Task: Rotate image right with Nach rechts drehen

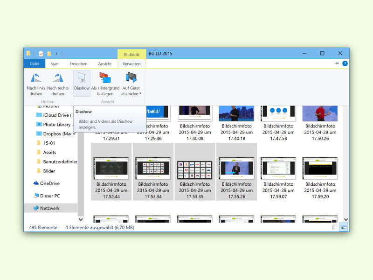Action: (x=58, y=84)
